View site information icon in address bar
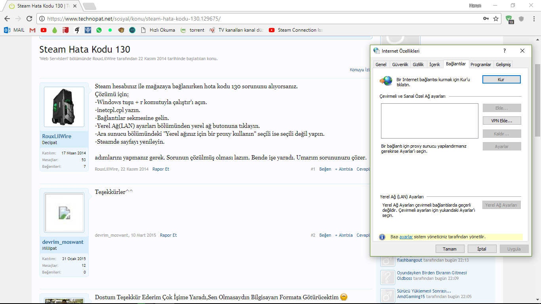The width and height of the screenshot is (541, 304). pos(42,19)
